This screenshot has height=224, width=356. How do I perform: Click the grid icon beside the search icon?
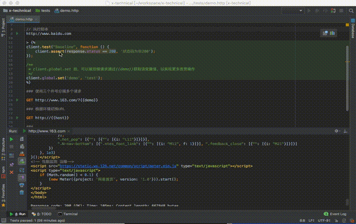click(341, 11)
